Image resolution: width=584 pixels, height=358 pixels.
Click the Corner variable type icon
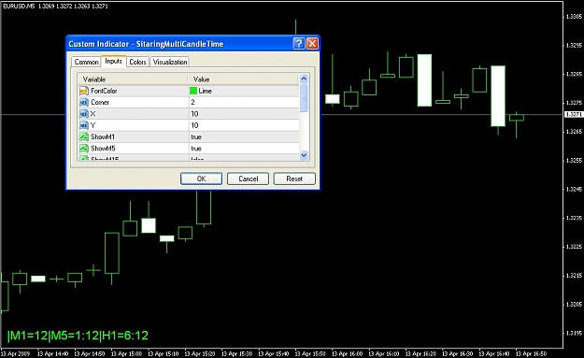coord(84,103)
